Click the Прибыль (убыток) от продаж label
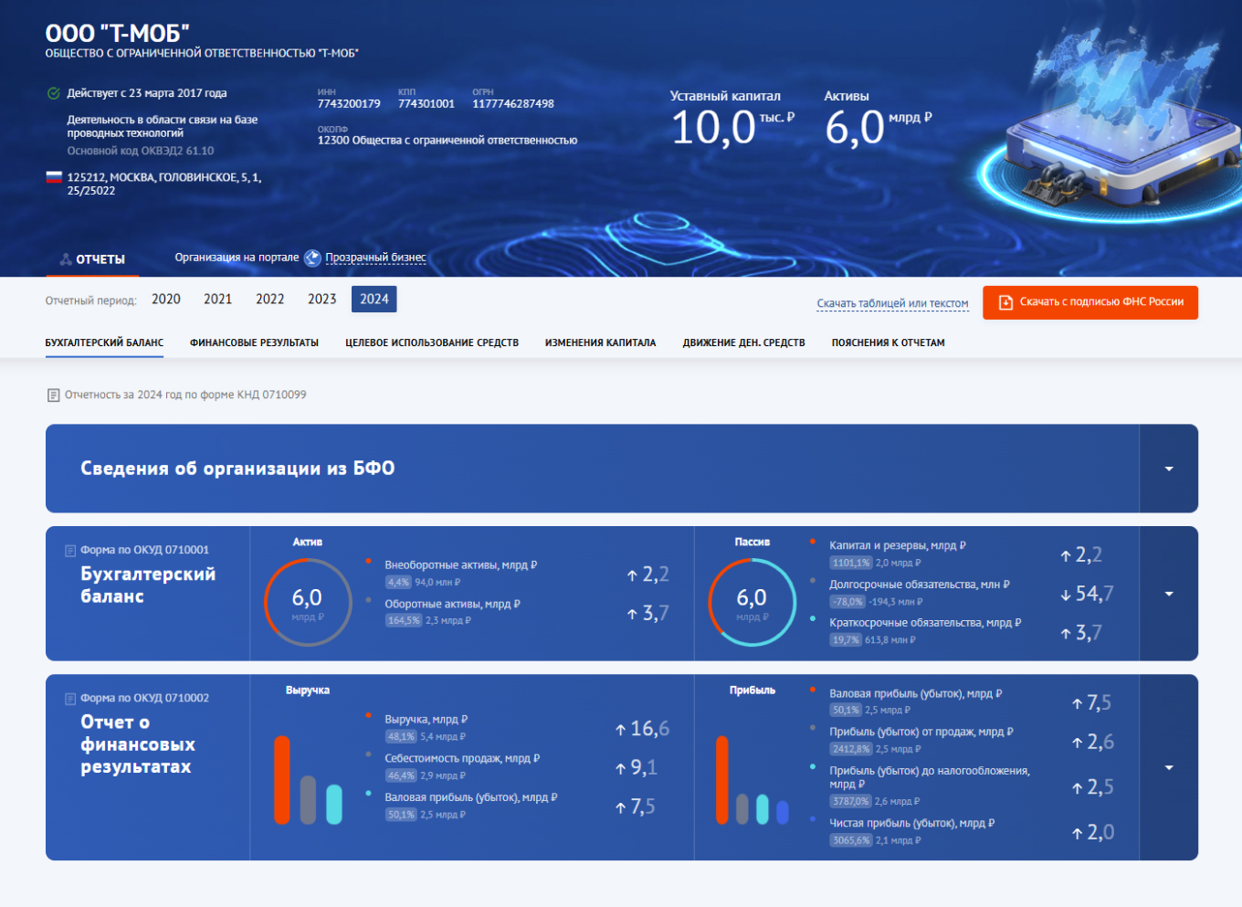 click(921, 733)
